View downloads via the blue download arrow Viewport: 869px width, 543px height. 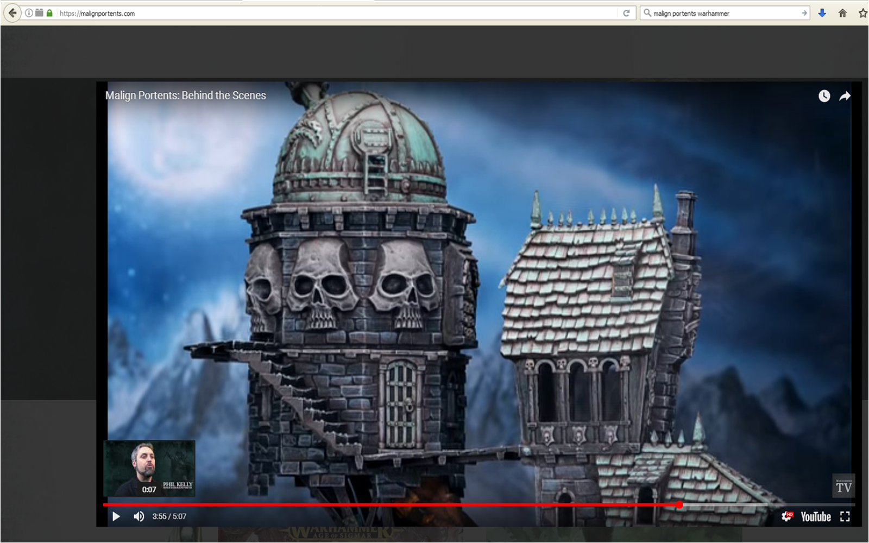coord(822,12)
